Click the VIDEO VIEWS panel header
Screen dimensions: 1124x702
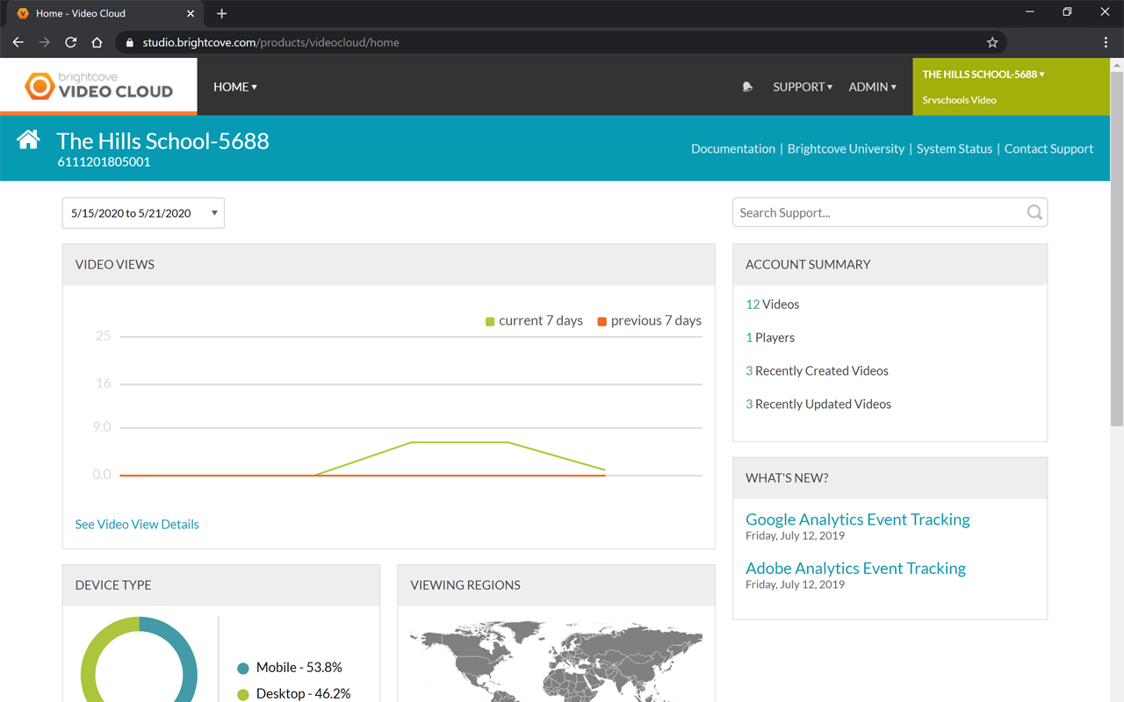point(388,264)
